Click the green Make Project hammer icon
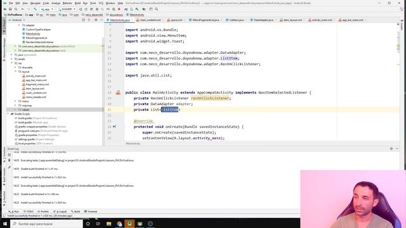The width and height of the screenshot is (406, 228). point(36,9)
